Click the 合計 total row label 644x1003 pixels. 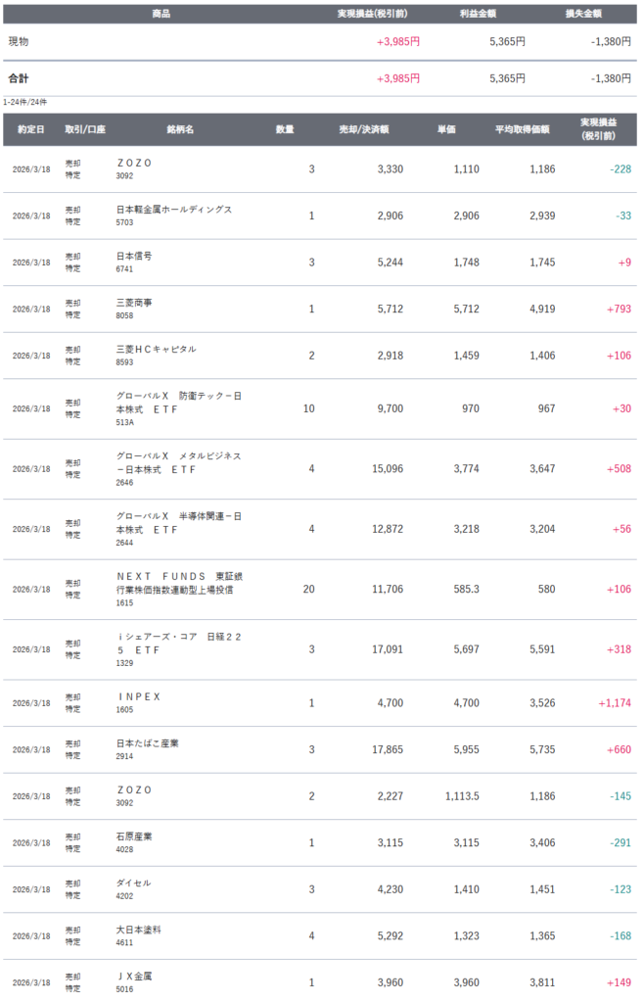19,78
